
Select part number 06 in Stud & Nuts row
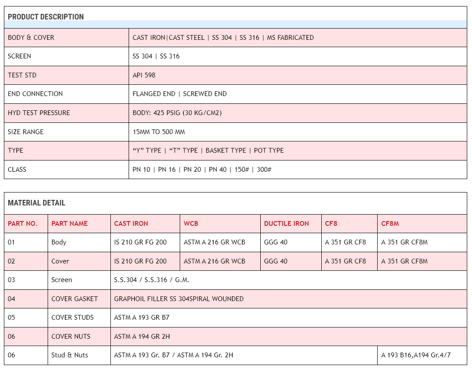[x=26, y=356]
